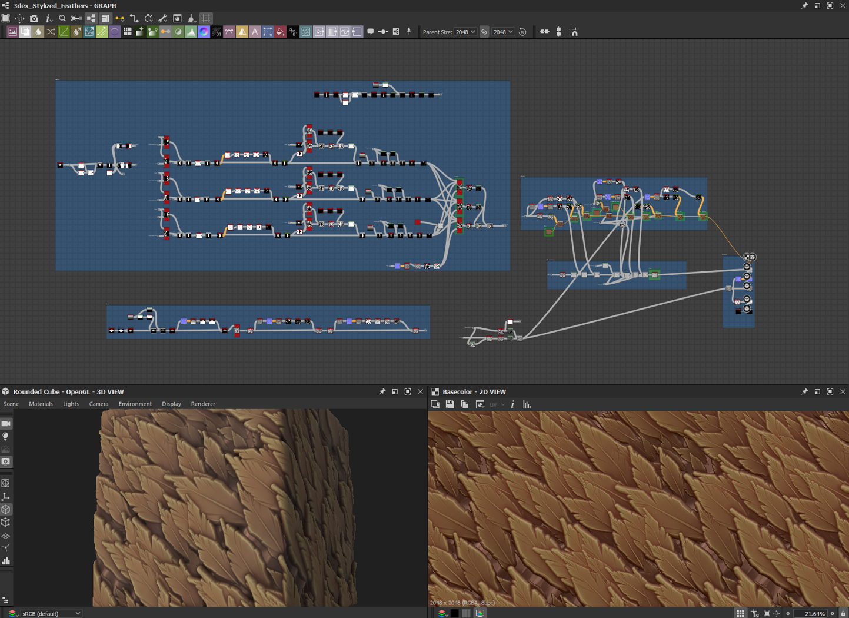This screenshot has width=849, height=618.
Task: Open the Environment menu in 3D view
Action: 135,404
